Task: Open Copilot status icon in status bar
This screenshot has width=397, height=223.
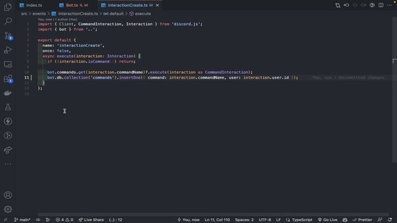Action: pyautogui.click(x=345, y=220)
